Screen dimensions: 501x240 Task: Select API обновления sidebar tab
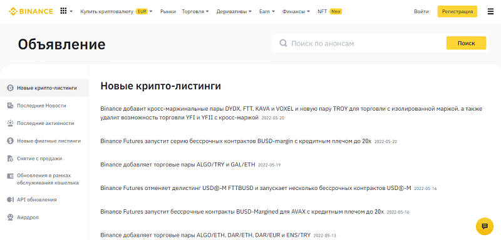click(44, 199)
